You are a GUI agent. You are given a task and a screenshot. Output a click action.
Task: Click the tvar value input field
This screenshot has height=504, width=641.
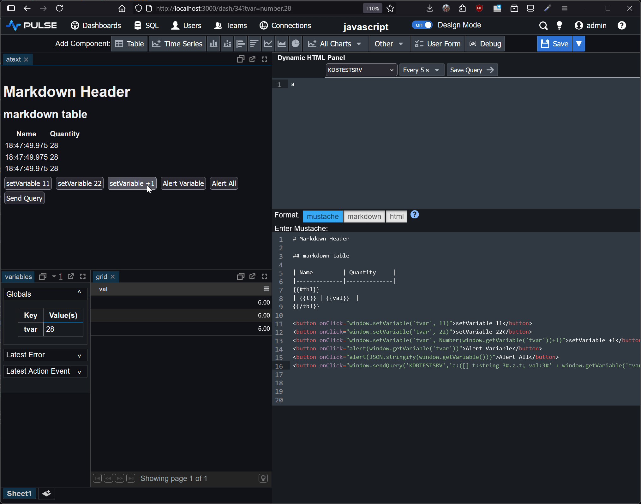pos(63,329)
